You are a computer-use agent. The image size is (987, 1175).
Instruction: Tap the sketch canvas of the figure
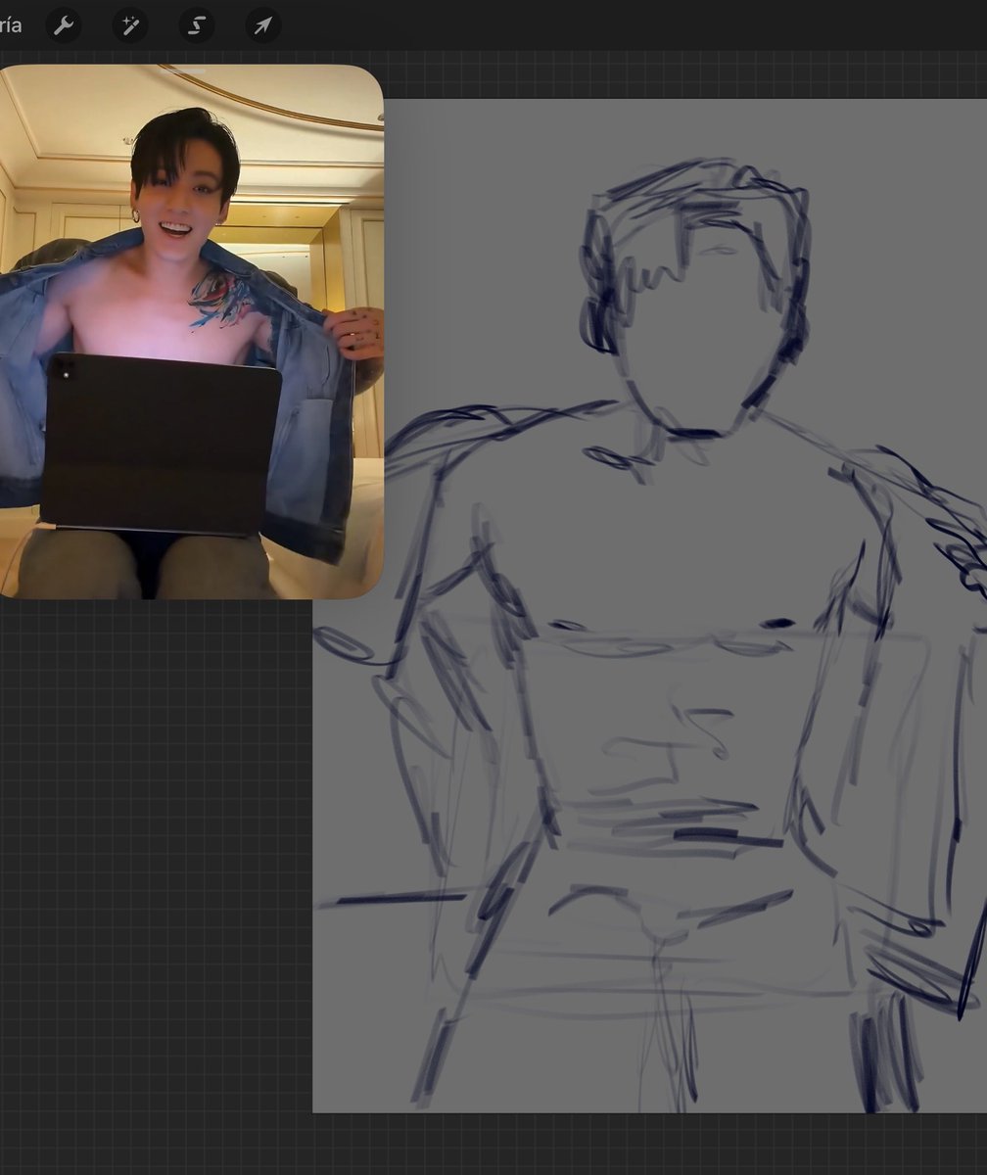pyautogui.click(x=649, y=605)
